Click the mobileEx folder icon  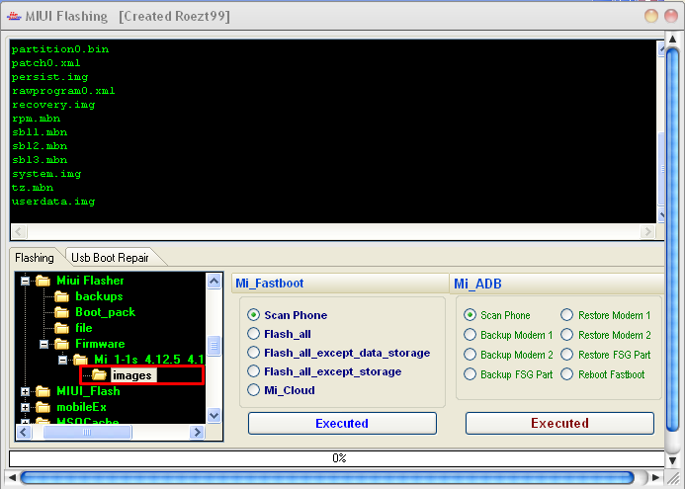(x=43, y=407)
